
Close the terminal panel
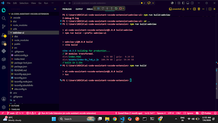click(214, 9)
